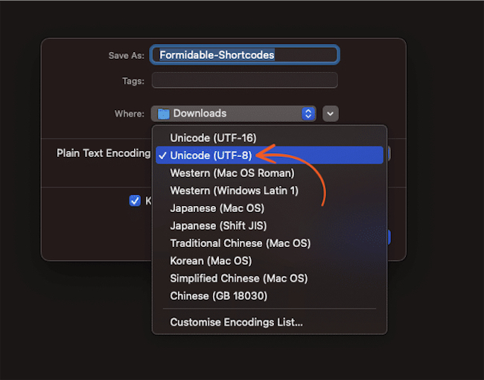This screenshot has width=484, height=380.
Task: Select Japanese (Mac OS) encoding
Action: click(x=269, y=208)
